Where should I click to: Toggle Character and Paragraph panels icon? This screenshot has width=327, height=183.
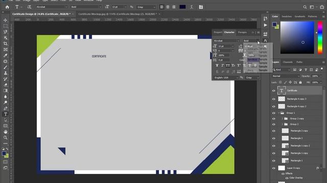tap(201, 7)
